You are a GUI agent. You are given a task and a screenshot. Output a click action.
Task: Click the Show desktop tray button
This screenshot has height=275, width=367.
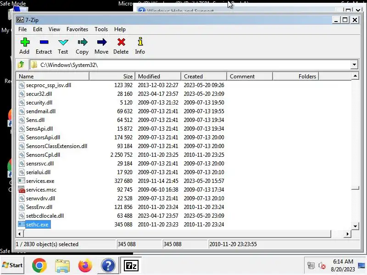(361, 266)
